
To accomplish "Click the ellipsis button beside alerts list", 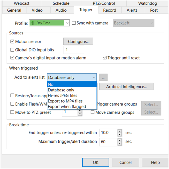I will [x=103, y=77].
